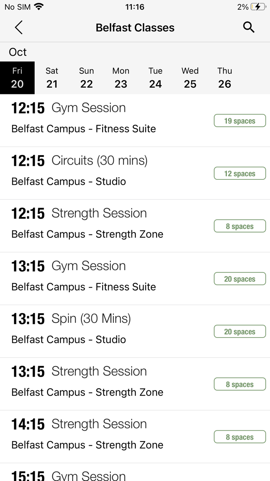Tap 8 spaces for 14:15 Strength Session
Image resolution: width=270 pixels, height=481 pixels.
pyautogui.click(x=240, y=437)
